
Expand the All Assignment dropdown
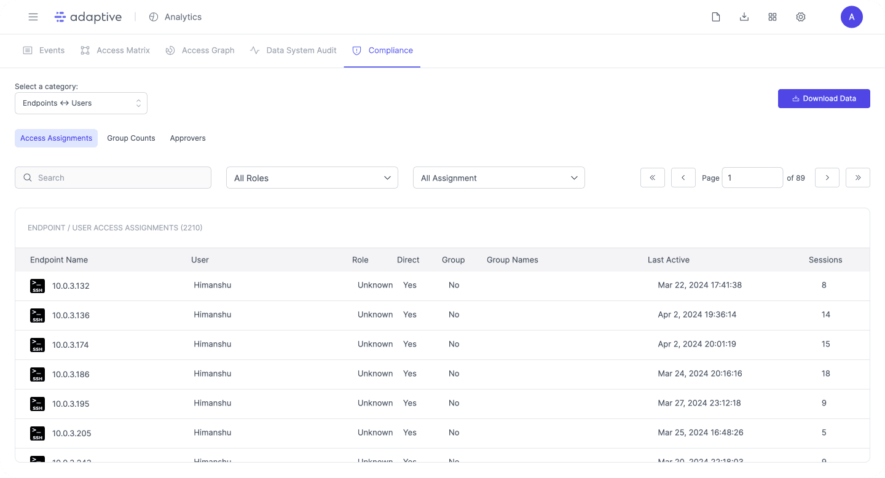(499, 178)
